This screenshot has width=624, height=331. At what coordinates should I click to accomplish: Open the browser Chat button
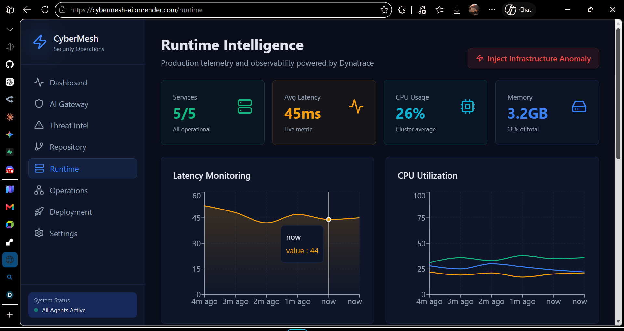(x=519, y=10)
